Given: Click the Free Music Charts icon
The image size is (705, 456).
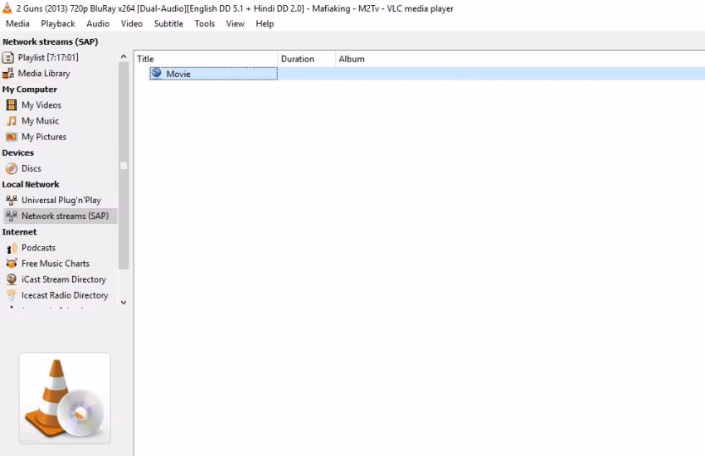Looking at the screenshot, I should [x=12, y=264].
